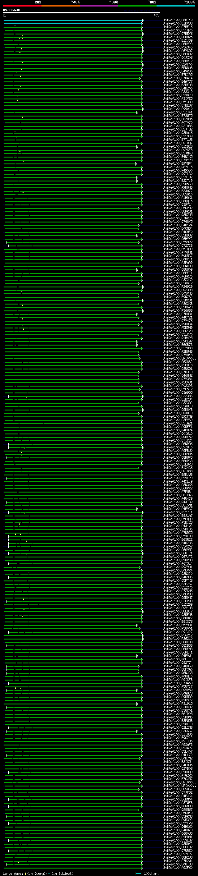Image resolution: width=198 pixels, height=876 pixels.
Task: Select UniRef100_P51339 hit label
Action: (178, 102)
